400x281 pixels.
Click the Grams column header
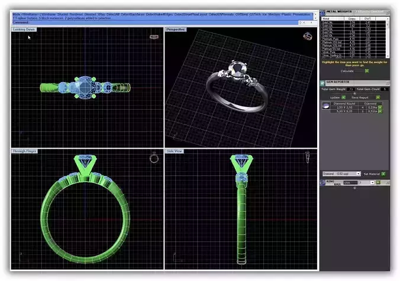[352, 18]
